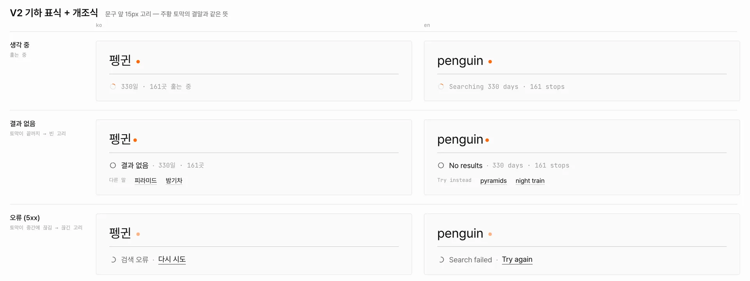Select the 밤기차 suggestion link
Image resolution: width=750 pixels, height=281 pixels.
(174, 181)
